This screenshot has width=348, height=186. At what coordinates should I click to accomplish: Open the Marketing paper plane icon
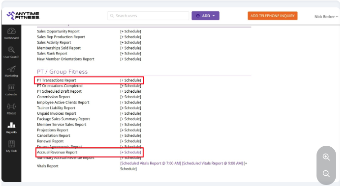point(11,71)
